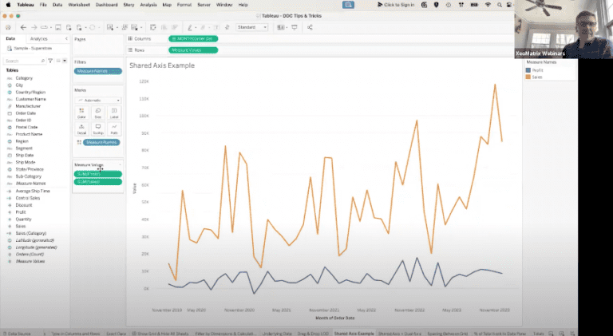Select the Order Date field in Tables

pos(26,113)
